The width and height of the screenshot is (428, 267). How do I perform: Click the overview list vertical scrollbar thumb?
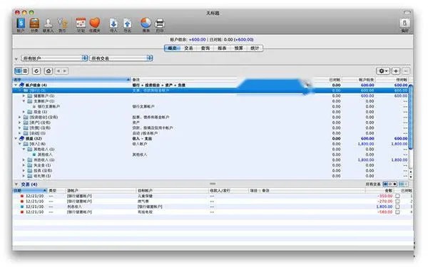tap(411, 117)
